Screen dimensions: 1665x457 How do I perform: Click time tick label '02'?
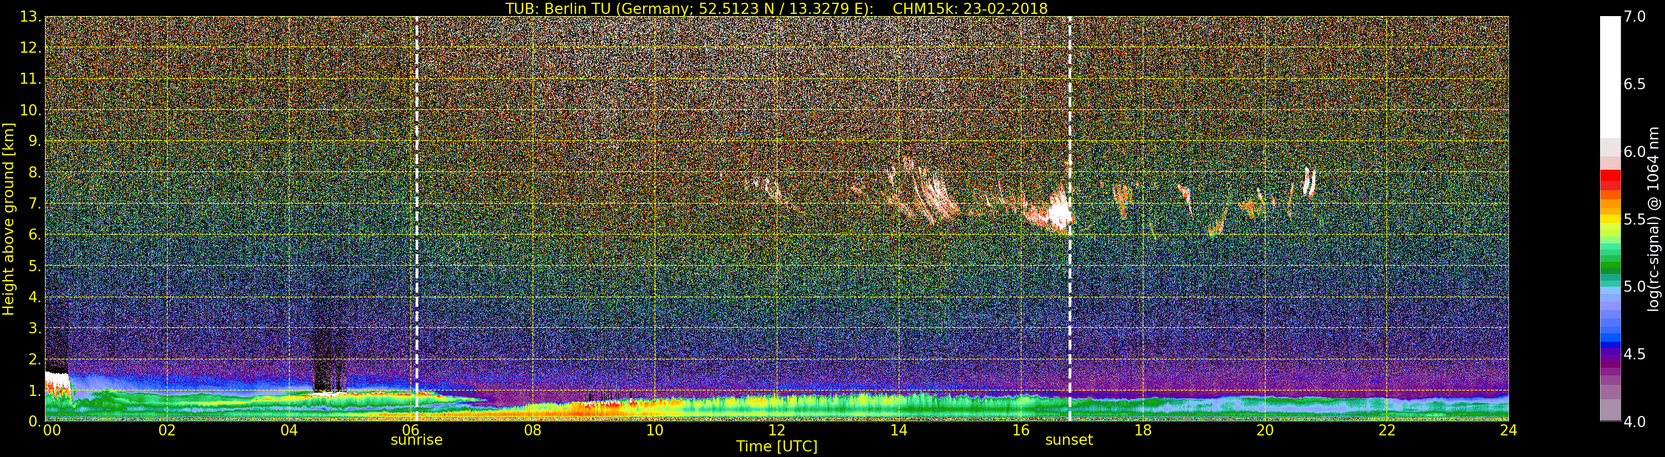pyautogui.click(x=167, y=430)
